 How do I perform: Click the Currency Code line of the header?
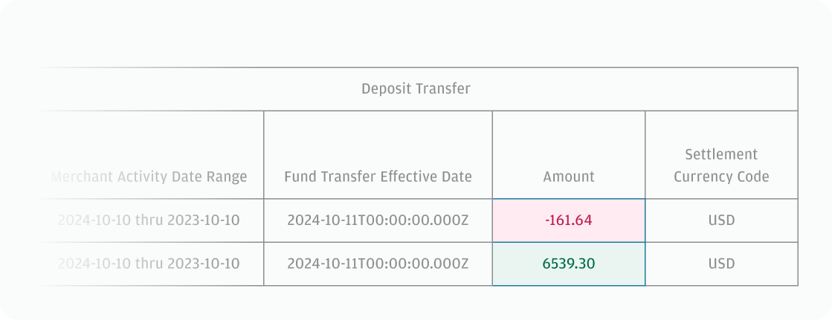tap(721, 177)
